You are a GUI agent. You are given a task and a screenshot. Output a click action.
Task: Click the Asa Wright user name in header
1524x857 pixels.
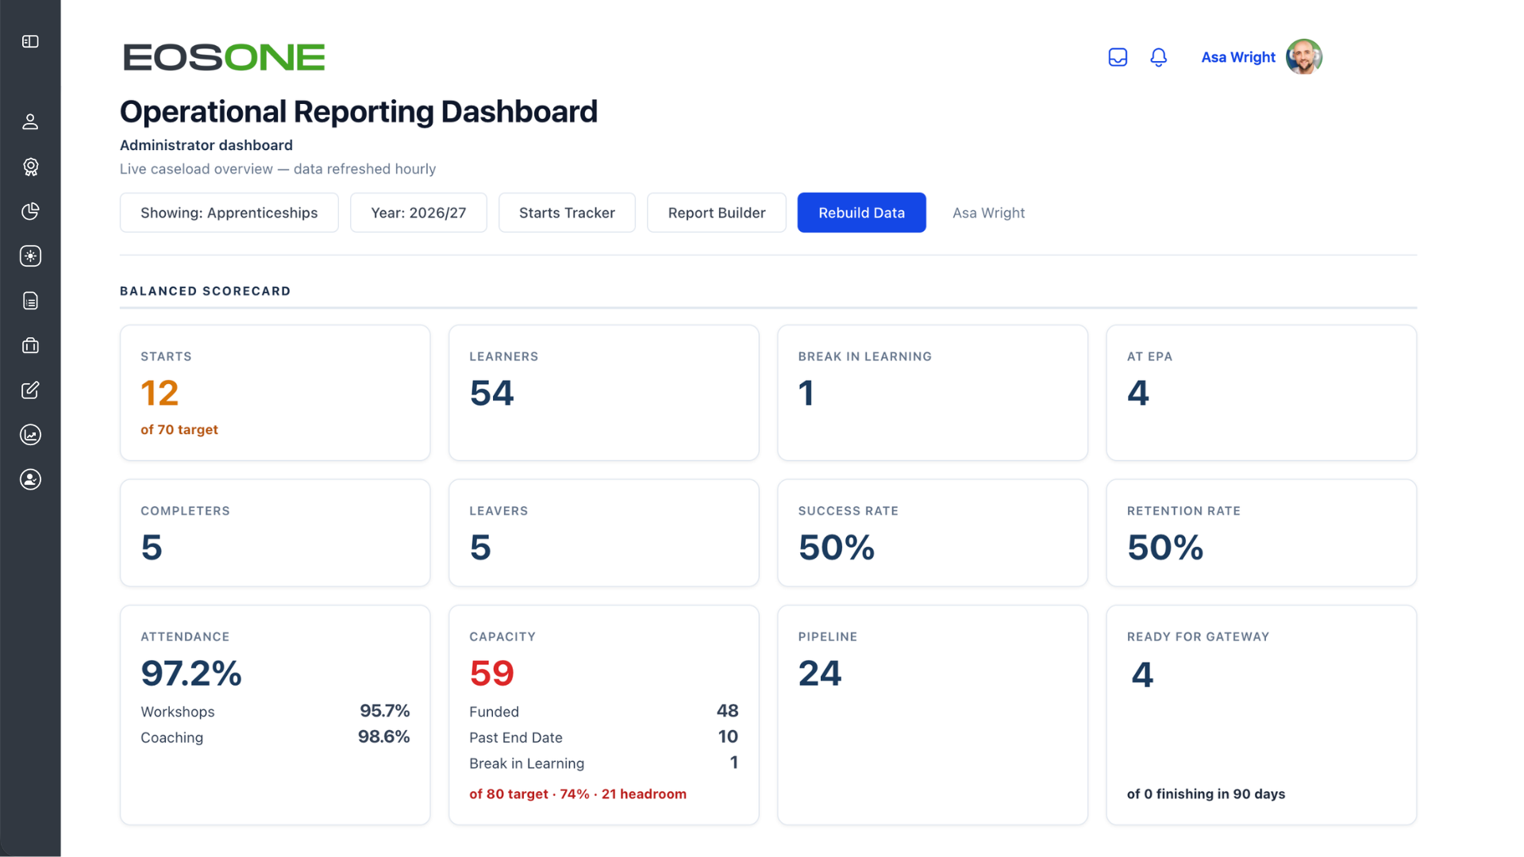coord(1237,57)
